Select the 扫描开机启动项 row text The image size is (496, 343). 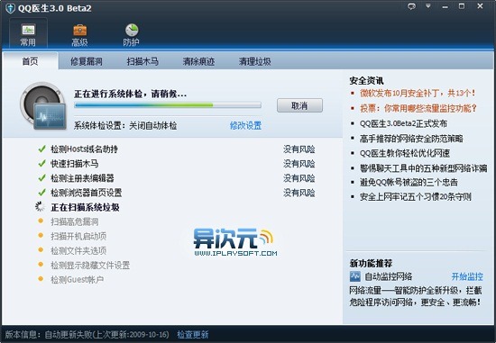(78, 236)
